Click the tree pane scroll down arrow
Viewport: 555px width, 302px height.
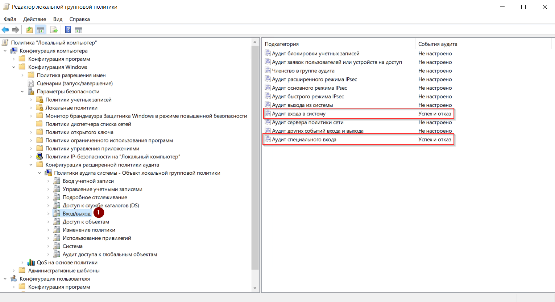255,288
